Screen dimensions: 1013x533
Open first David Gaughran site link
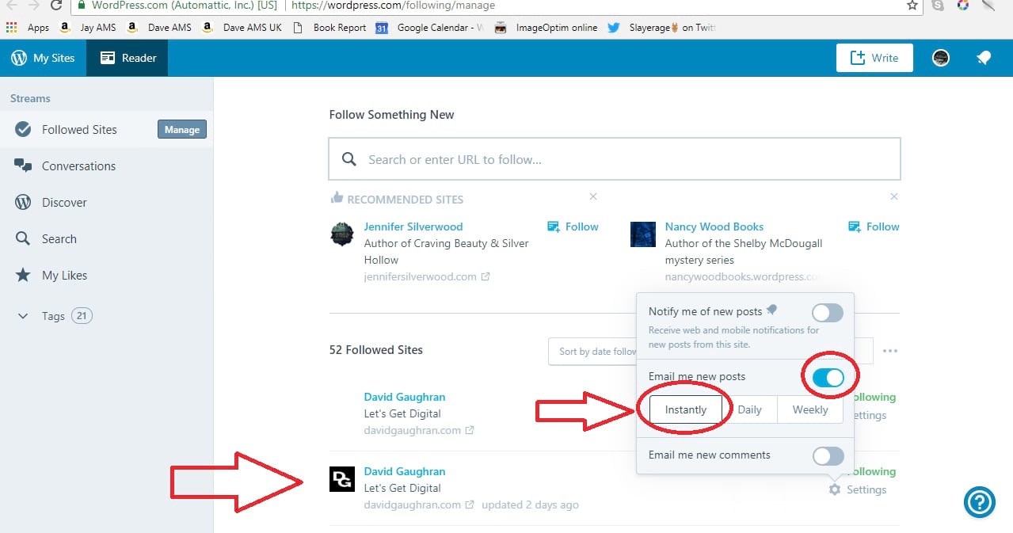[x=405, y=397]
